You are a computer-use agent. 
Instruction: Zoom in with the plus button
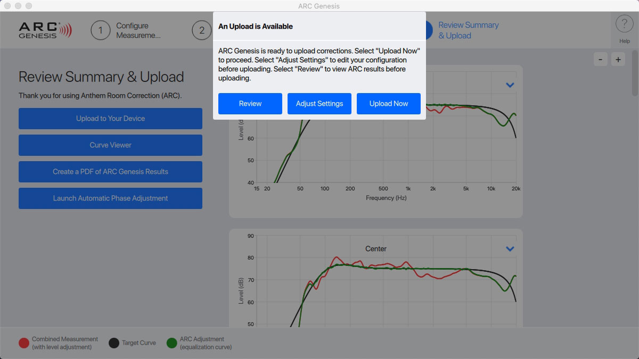point(618,60)
